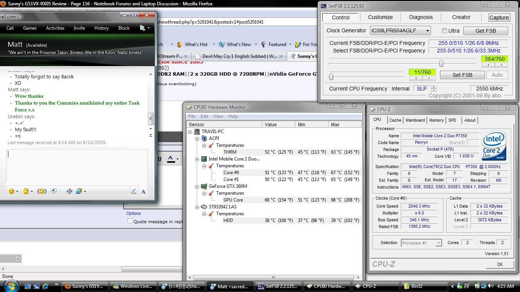Open the SPD tab in CPU-Z

452,120
